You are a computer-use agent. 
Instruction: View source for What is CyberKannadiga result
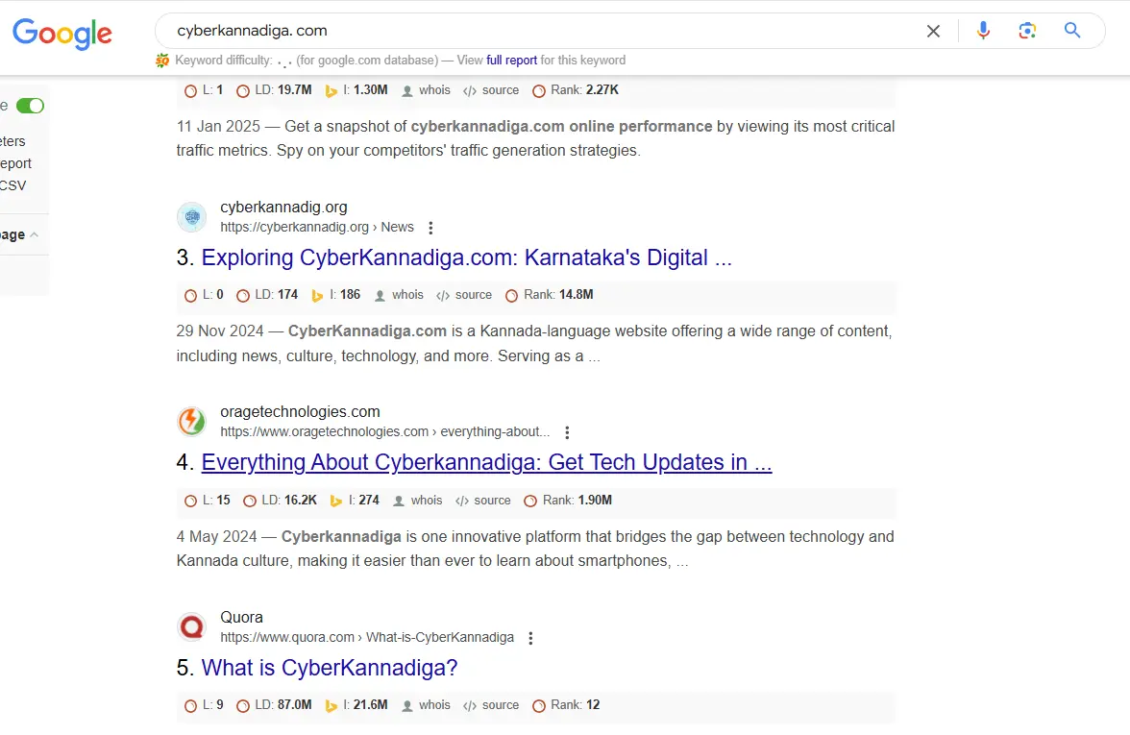coord(492,705)
